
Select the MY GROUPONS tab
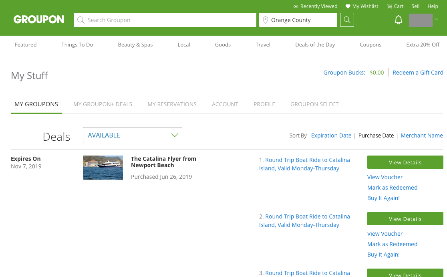pyautogui.click(x=36, y=104)
